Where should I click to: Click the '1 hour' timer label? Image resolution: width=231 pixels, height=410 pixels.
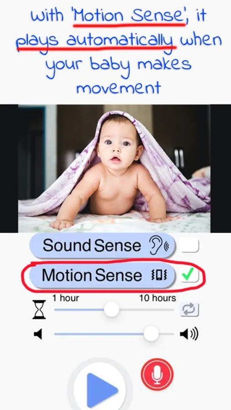tap(66, 298)
